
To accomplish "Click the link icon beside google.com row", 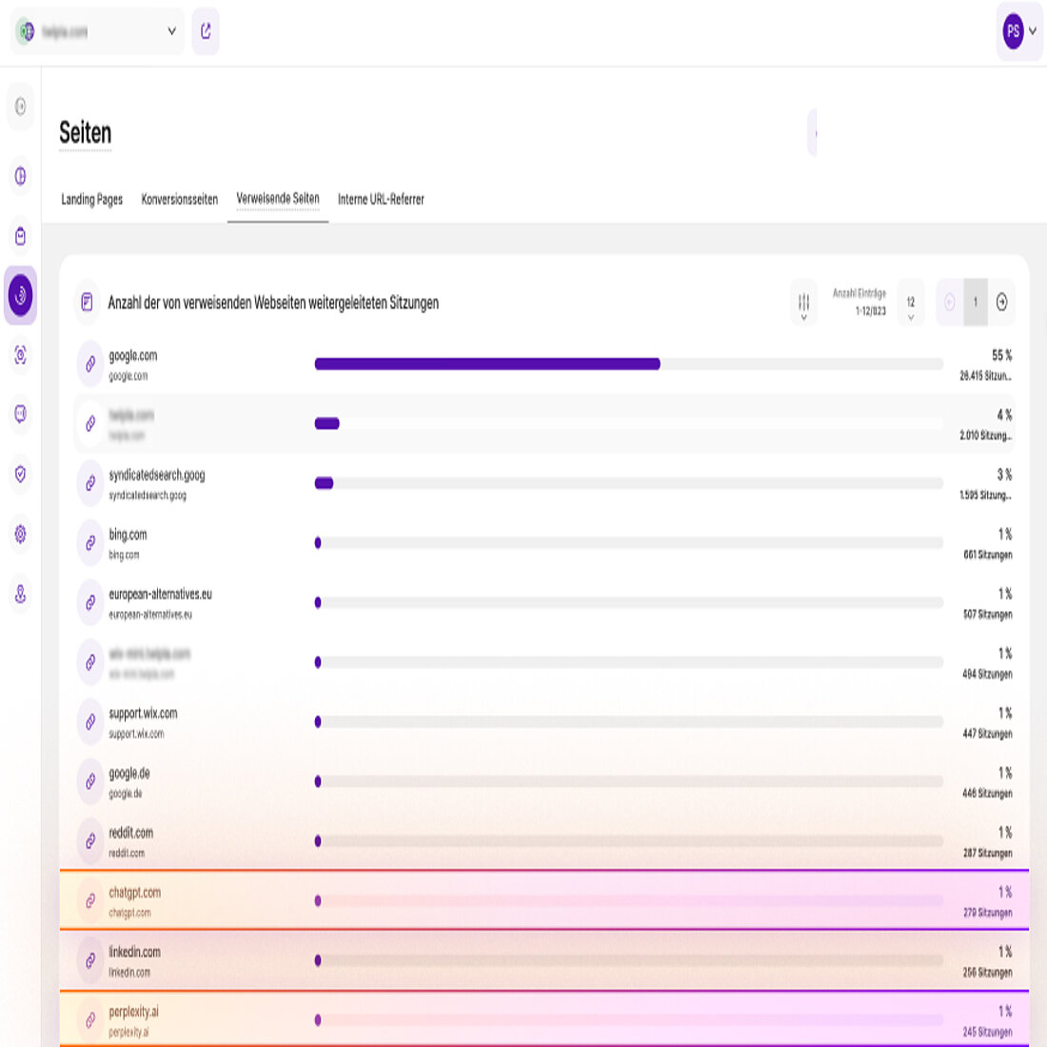I will tap(90, 364).
